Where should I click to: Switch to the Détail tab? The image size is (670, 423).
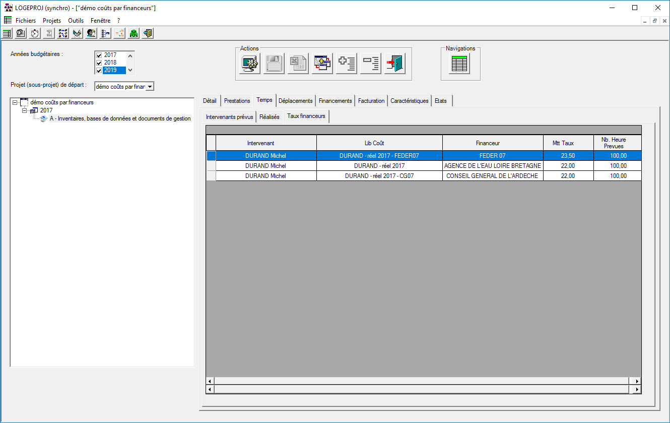[210, 101]
